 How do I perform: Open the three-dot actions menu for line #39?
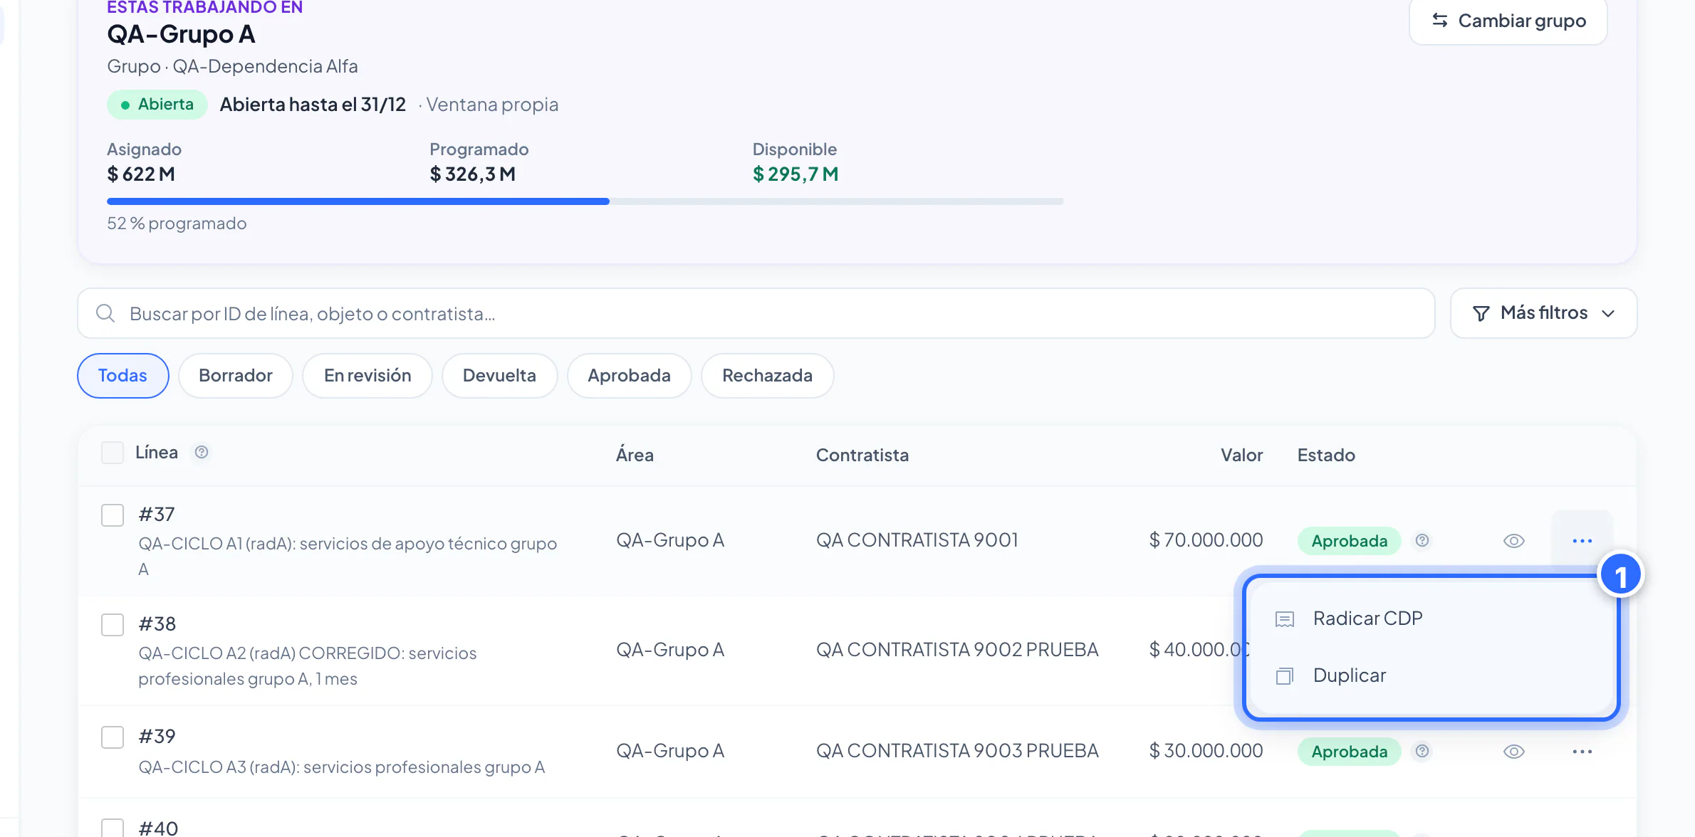click(x=1582, y=752)
